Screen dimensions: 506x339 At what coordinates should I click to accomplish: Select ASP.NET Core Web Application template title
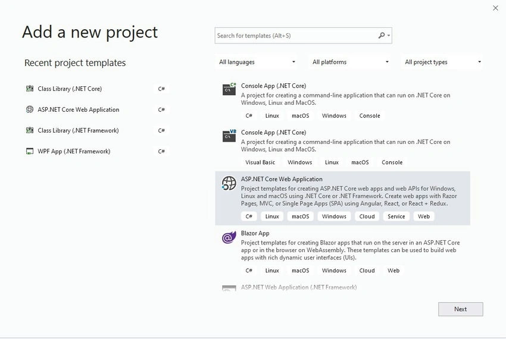tap(282, 179)
